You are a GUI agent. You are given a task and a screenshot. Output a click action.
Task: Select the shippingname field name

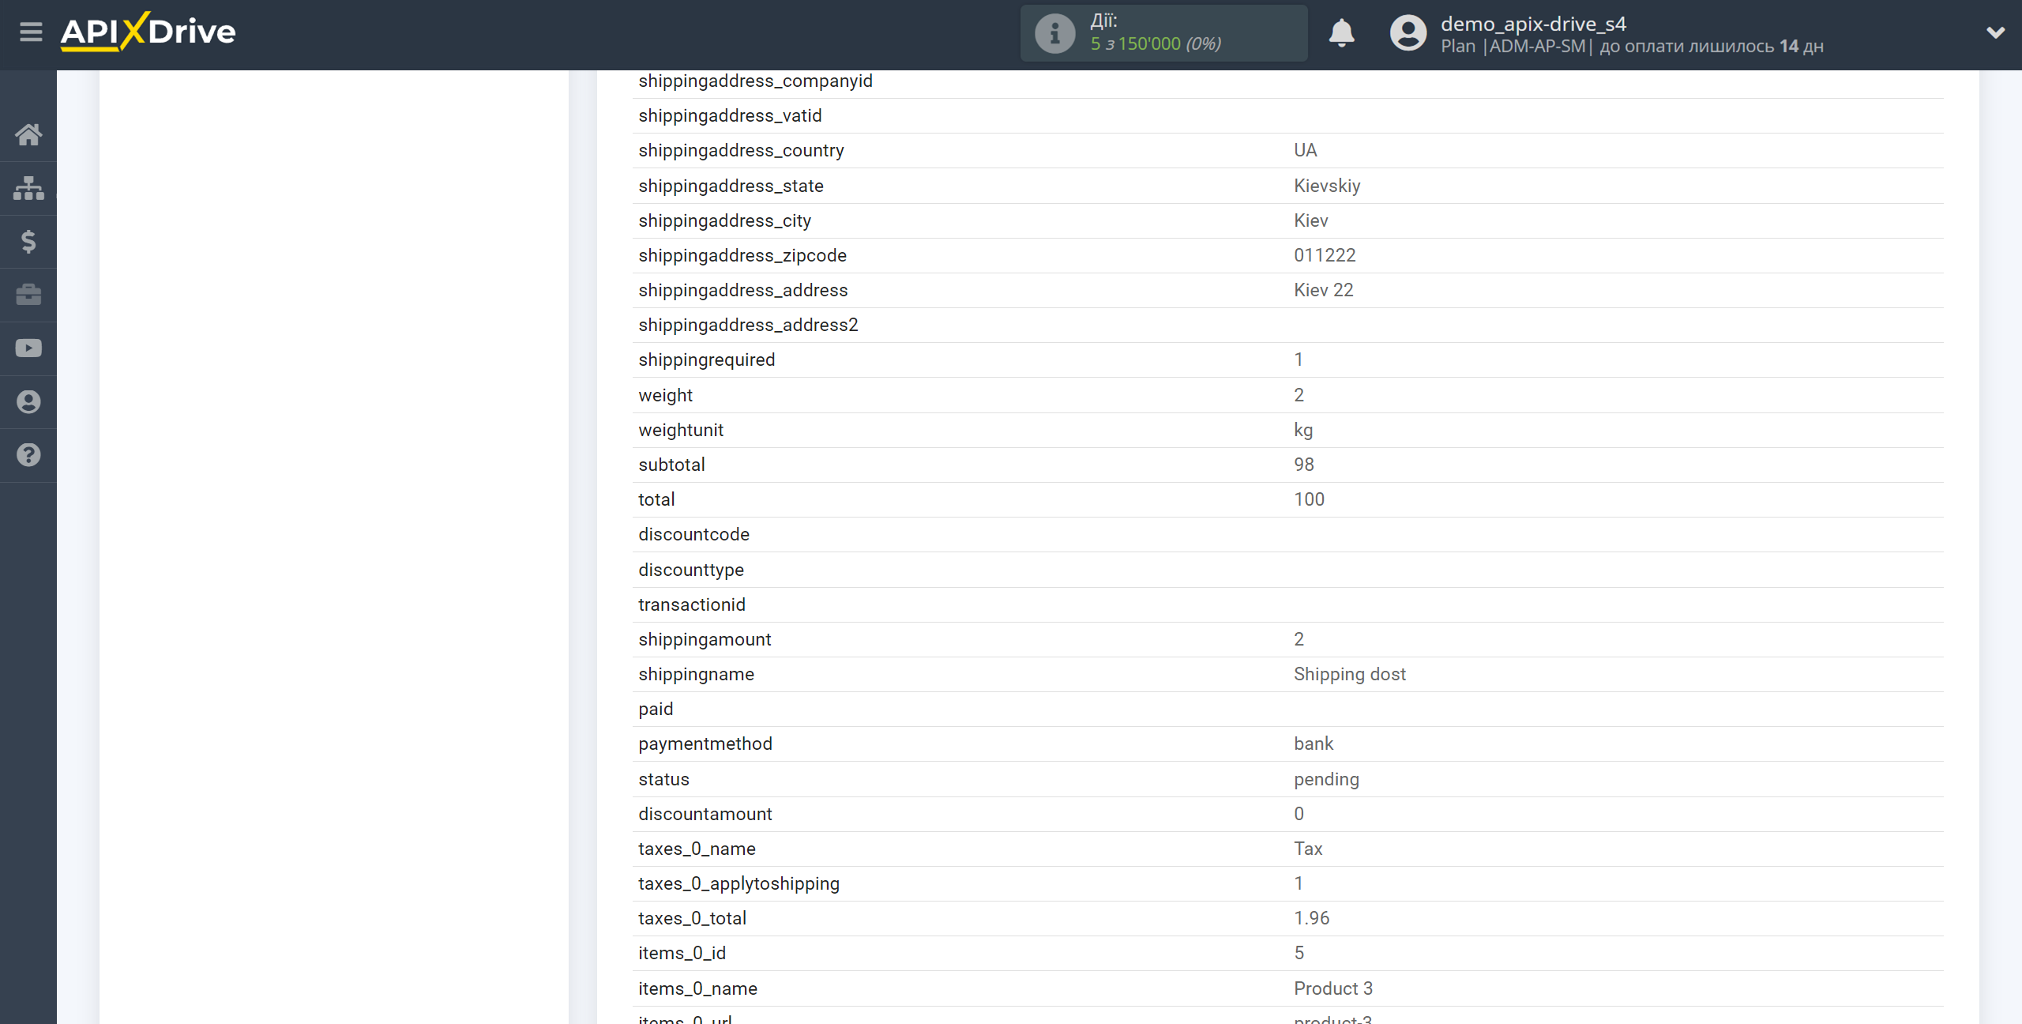click(696, 674)
